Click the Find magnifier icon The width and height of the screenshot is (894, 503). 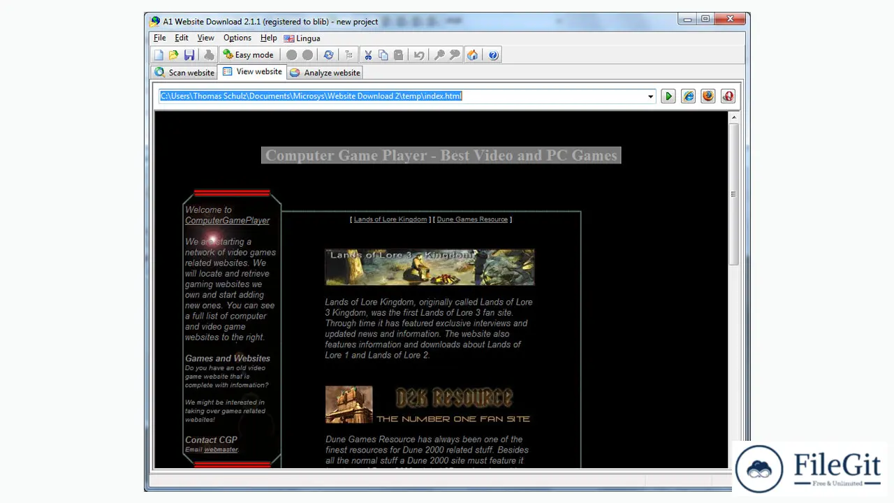(x=439, y=55)
